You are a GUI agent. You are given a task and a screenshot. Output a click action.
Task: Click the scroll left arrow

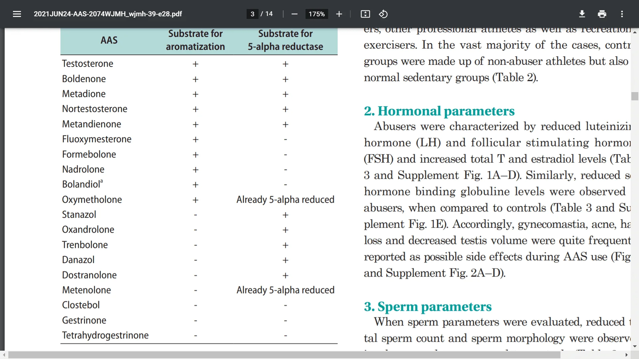pos(4,355)
